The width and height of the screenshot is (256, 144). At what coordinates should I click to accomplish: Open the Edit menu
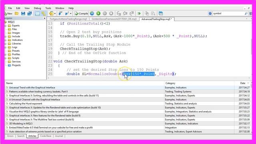(x=18, y=8)
